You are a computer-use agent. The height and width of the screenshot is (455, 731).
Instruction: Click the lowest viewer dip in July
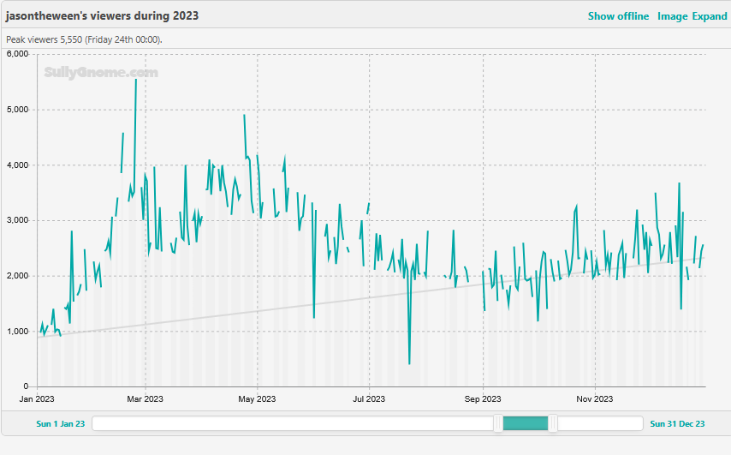click(409, 363)
